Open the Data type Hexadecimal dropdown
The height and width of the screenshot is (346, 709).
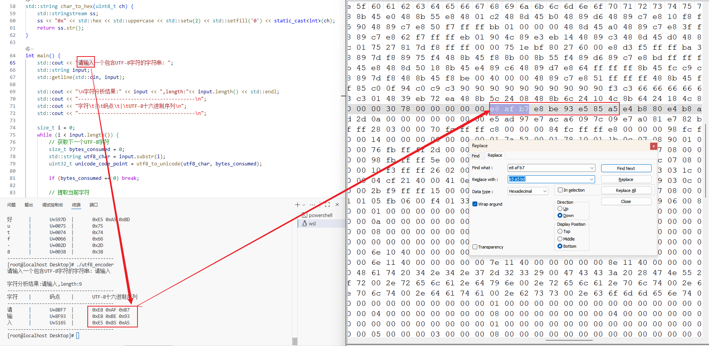[x=528, y=191]
